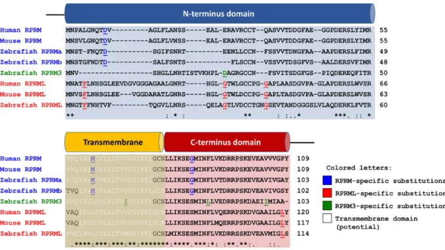The image size is (445, 250).
Task: Click Zebrafish RPRM3 label in lower alignment
Action: [31, 202]
